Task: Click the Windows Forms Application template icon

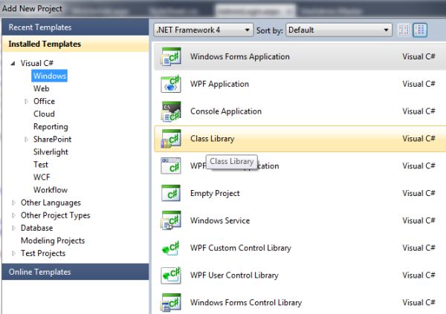Action: pos(171,56)
